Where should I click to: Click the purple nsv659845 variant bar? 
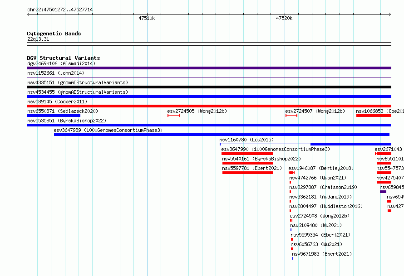383,192
